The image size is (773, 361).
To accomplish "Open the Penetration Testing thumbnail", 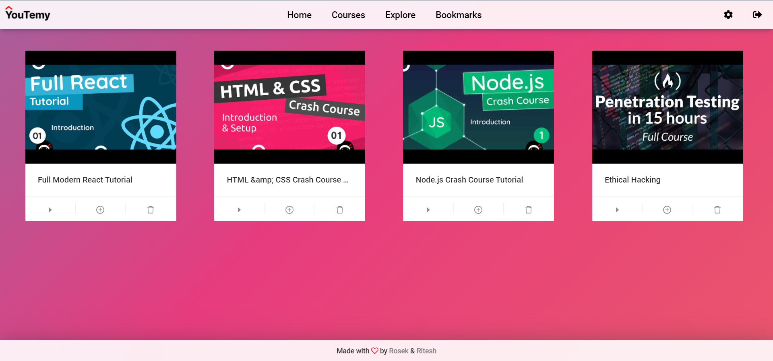I will click(x=668, y=107).
